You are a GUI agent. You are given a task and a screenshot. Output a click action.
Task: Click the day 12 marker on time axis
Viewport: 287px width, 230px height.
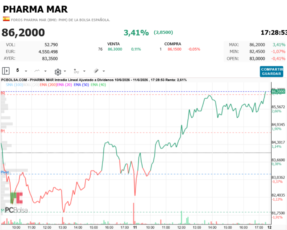[x=269, y=227]
